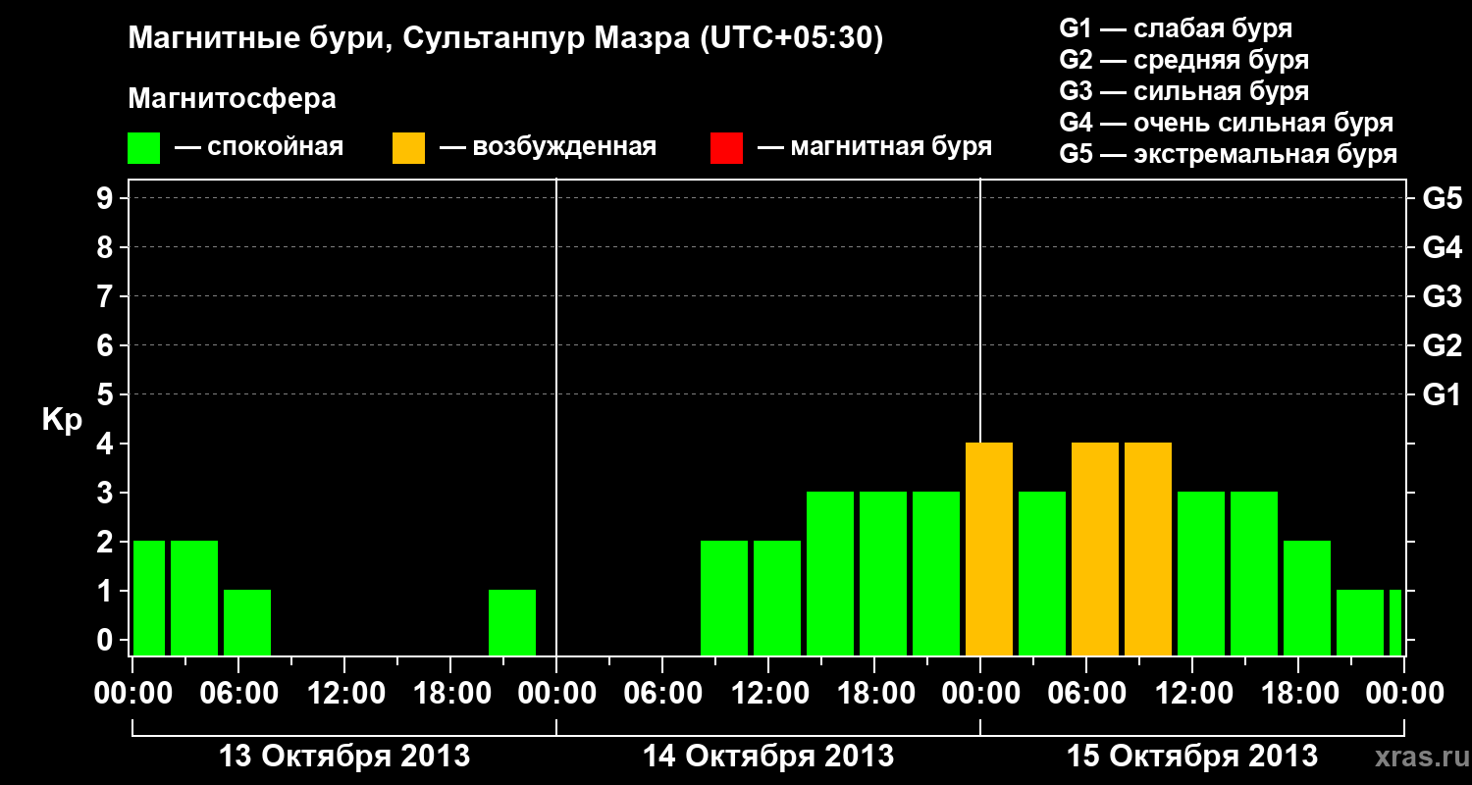The height and width of the screenshot is (785, 1472).
Task: Click the G3 label on right axis
Action: pyautogui.click(x=1442, y=297)
